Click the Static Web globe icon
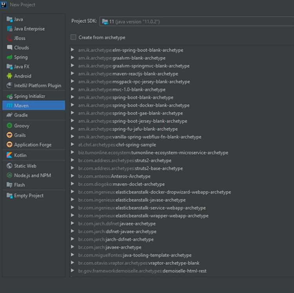The width and height of the screenshot is (294, 293). pos(9,166)
